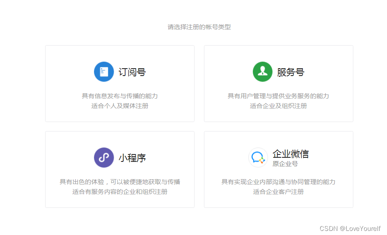The height and width of the screenshot is (235, 387).
Task: Select the 服务号 account type title
Action: click(291, 72)
